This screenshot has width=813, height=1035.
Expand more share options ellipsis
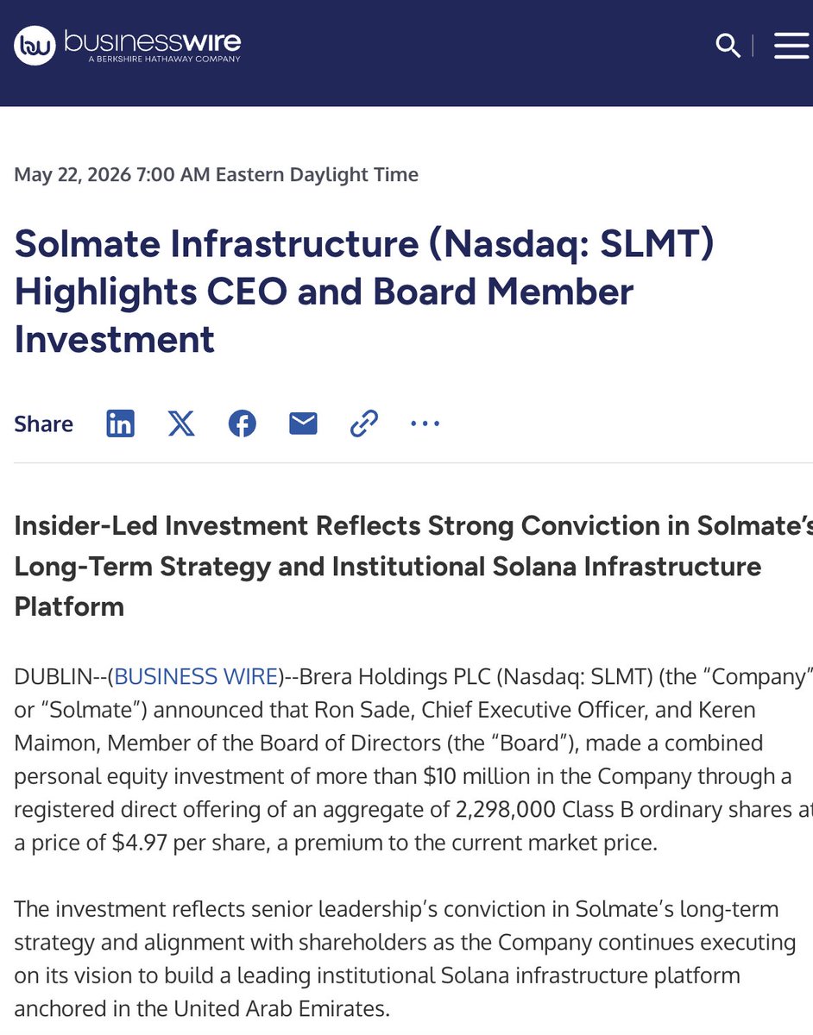(x=425, y=424)
